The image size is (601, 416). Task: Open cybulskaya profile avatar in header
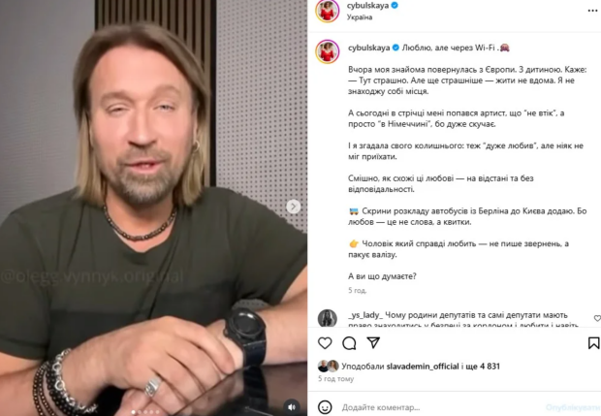(327, 11)
